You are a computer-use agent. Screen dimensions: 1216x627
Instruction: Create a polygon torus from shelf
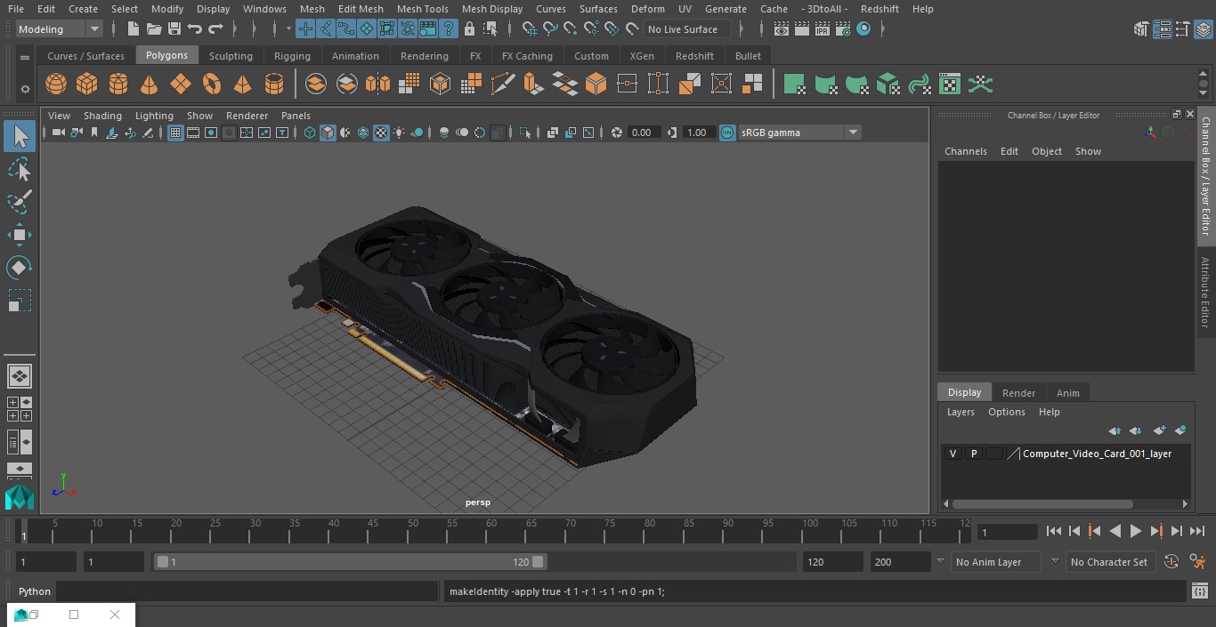[x=212, y=84]
